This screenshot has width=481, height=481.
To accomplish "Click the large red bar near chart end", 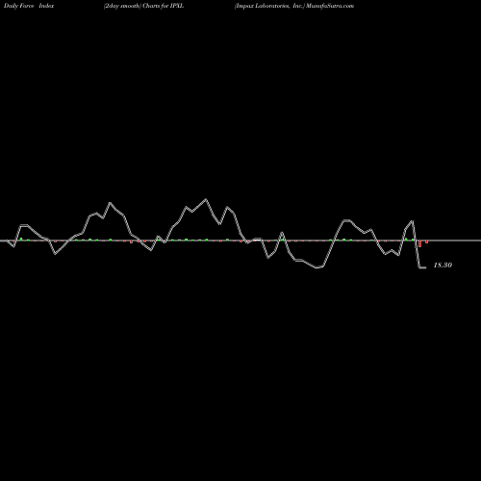I will click(x=419, y=243).
